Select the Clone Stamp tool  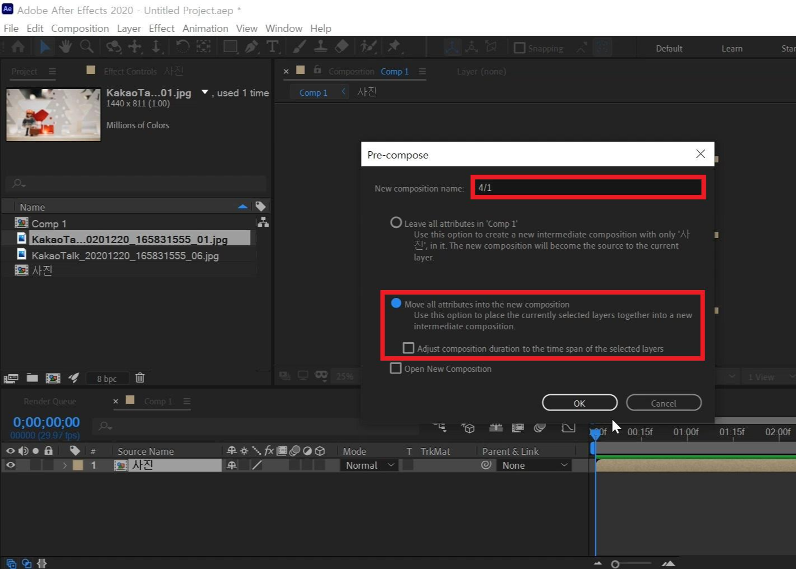(321, 46)
